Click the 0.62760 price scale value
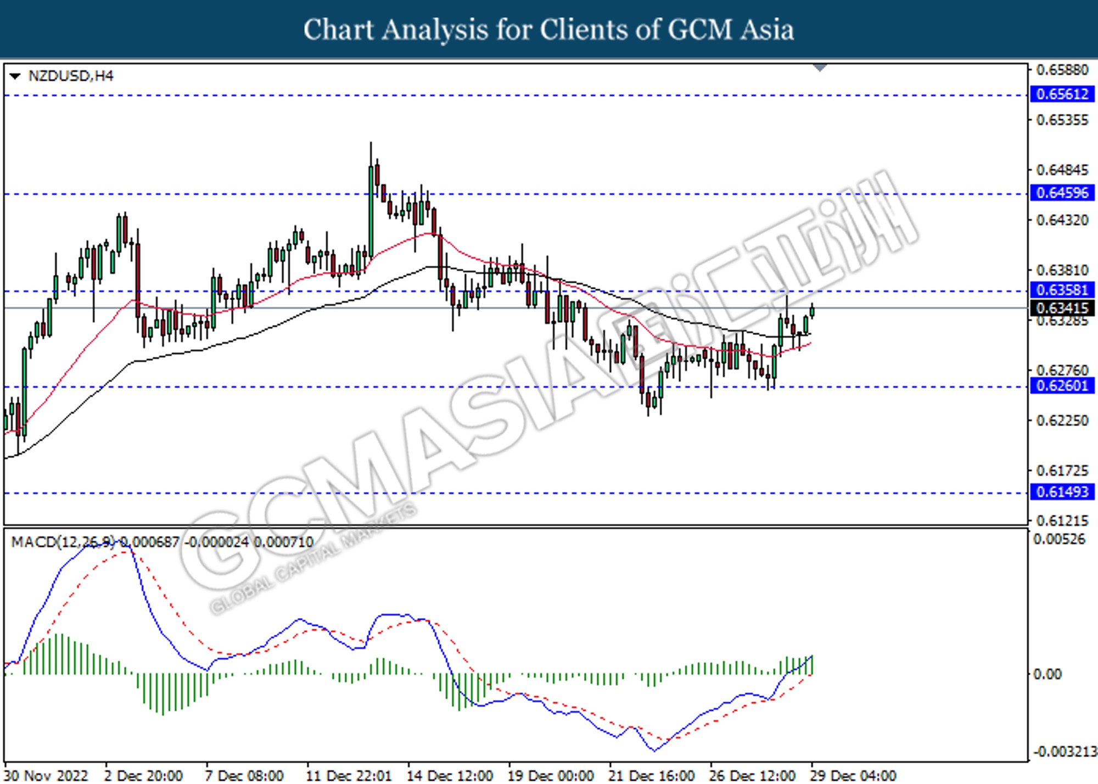This screenshot has height=784, width=1098. [1062, 371]
